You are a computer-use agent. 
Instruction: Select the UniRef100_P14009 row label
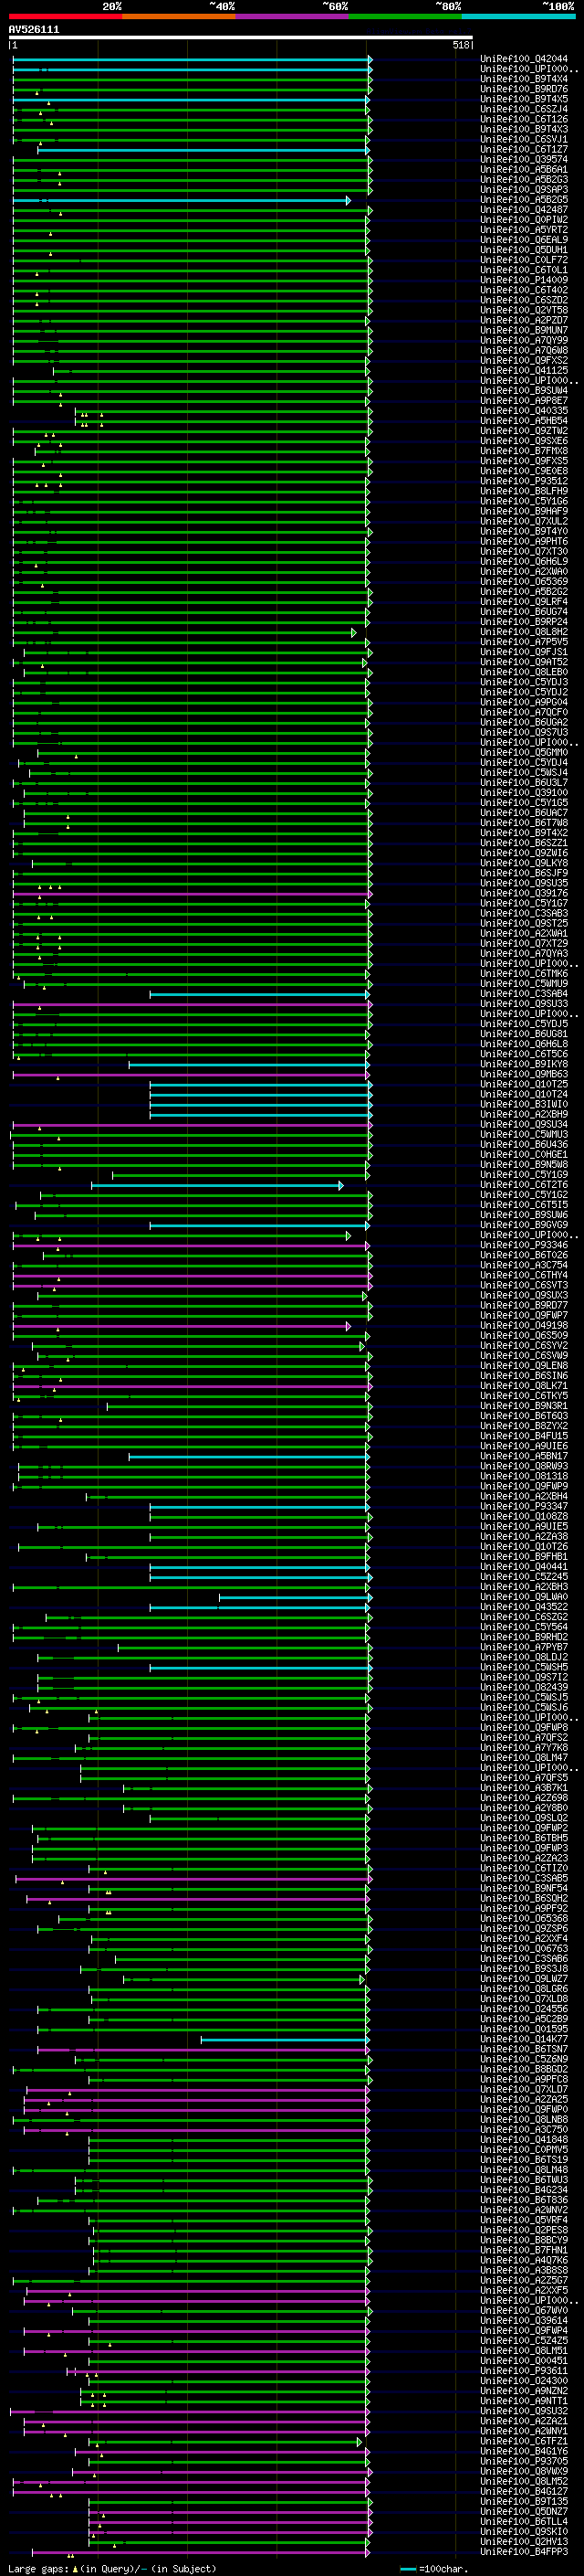click(x=524, y=280)
